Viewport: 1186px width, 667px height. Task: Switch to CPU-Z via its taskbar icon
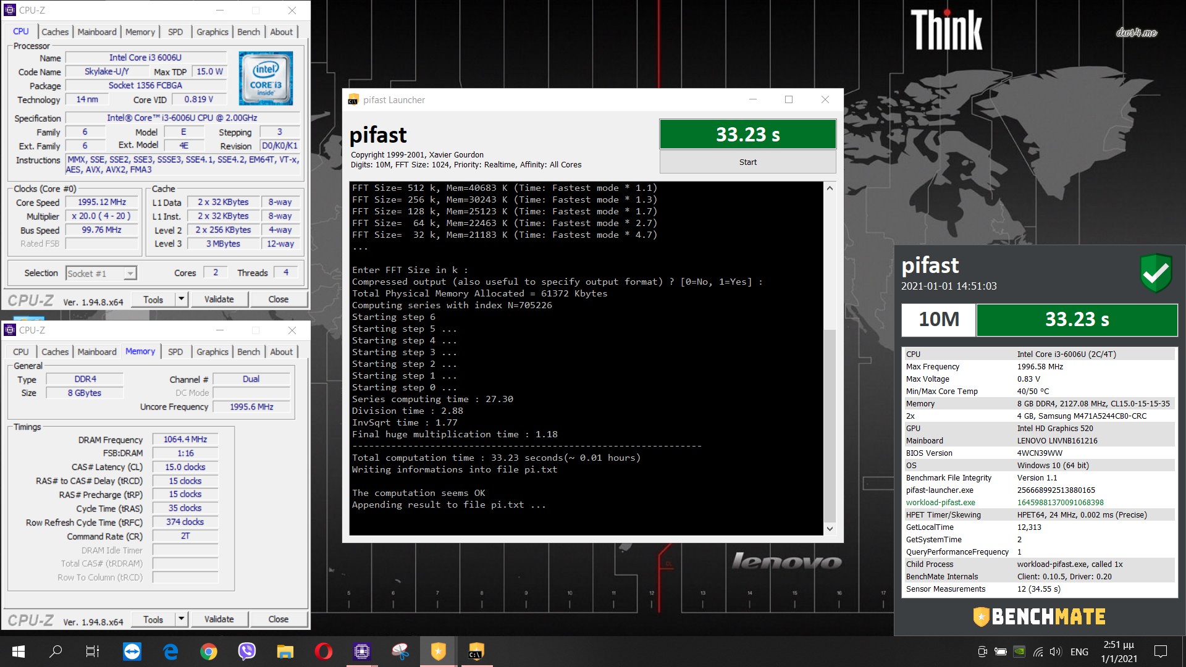coord(361,652)
